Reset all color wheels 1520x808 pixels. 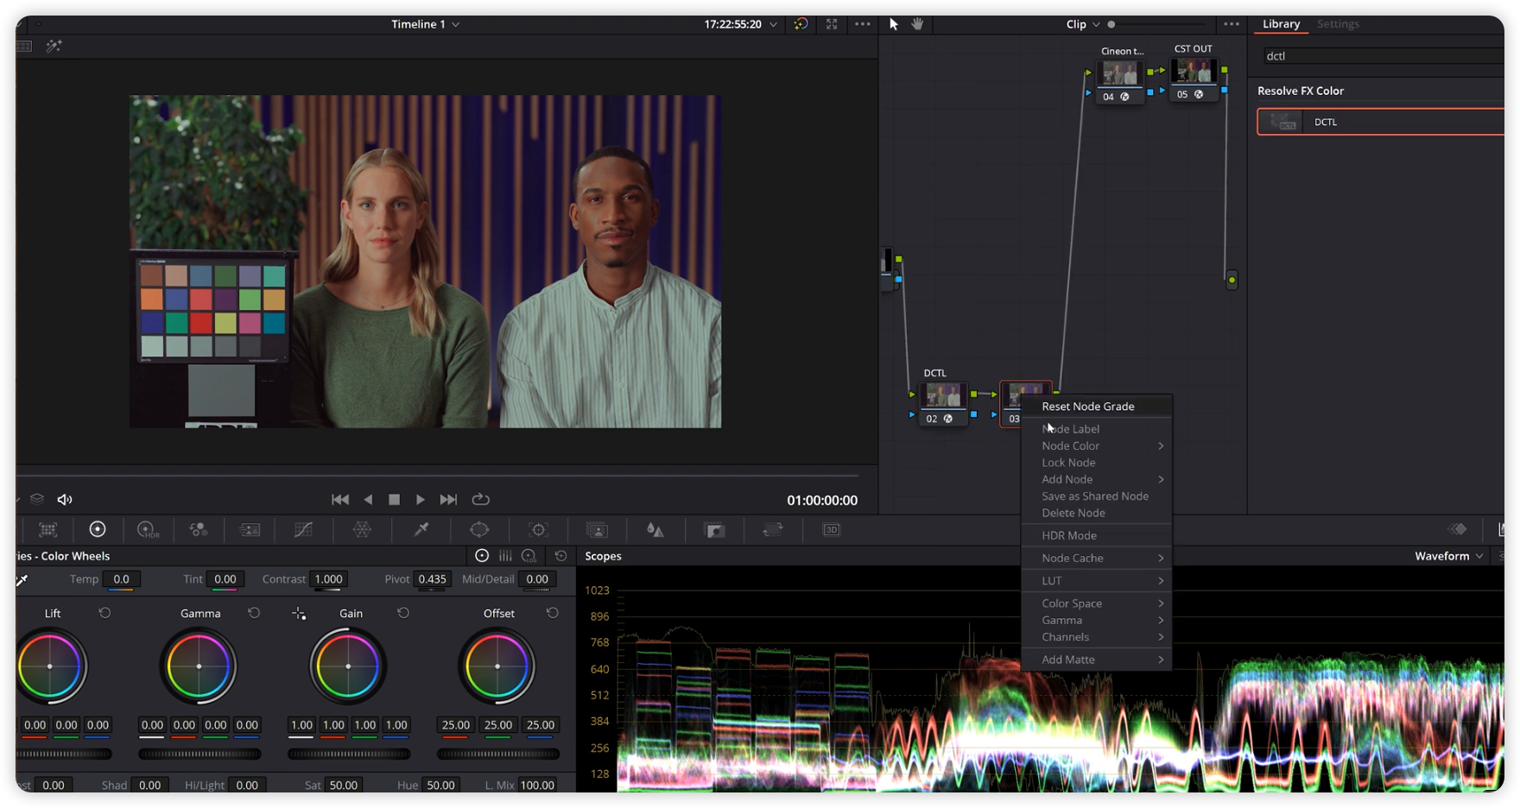coord(560,556)
